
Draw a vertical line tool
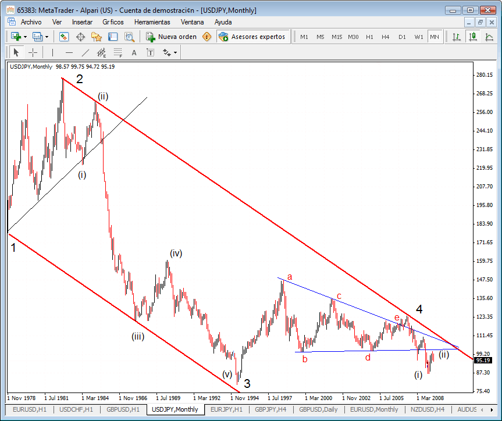52,52
